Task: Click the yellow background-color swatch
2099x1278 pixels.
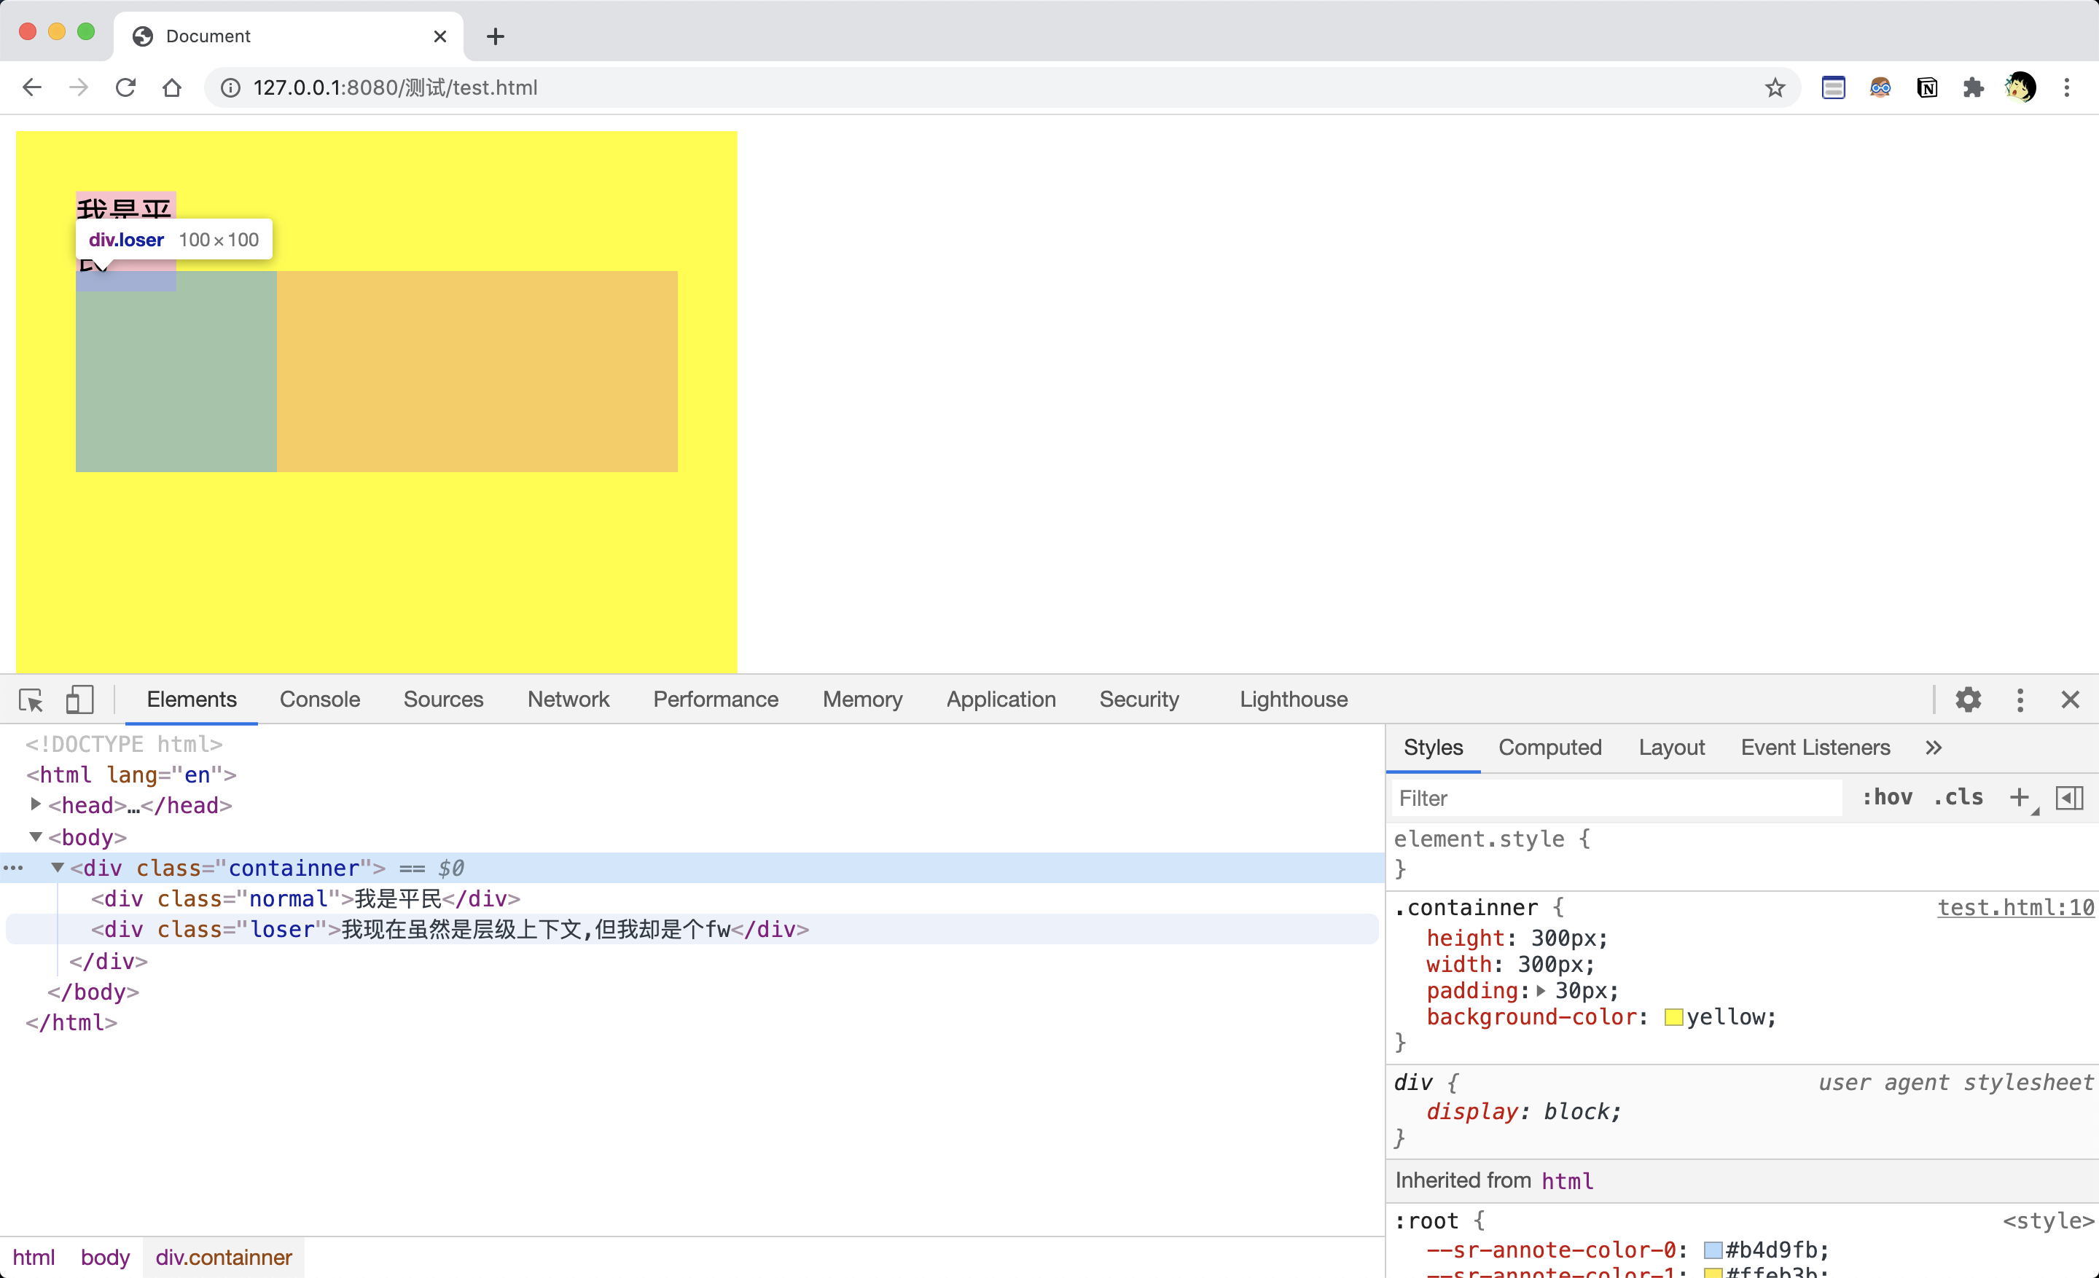Action: 1673,1017
